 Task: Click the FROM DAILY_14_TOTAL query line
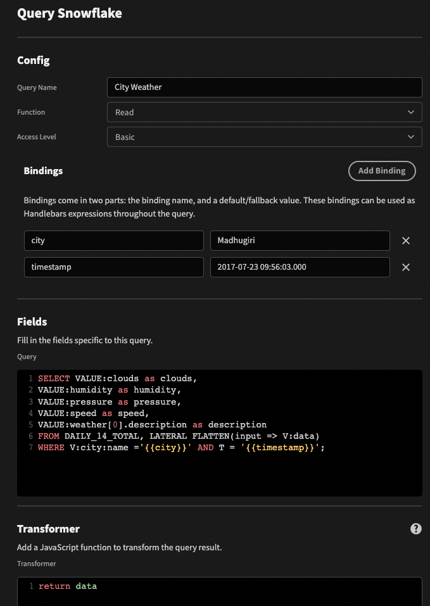tap(179, 436)
